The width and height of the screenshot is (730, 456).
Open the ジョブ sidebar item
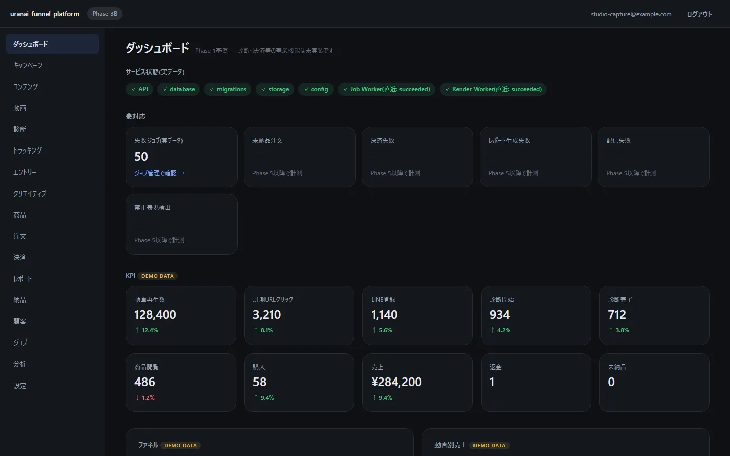point(52,343)
